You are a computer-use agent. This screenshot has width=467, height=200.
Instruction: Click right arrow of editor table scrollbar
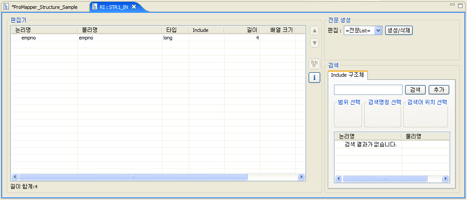[x=301, y=177]
